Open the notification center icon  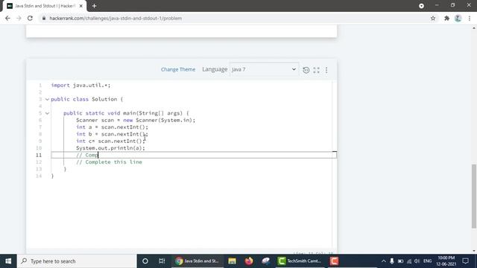point(465,261)
